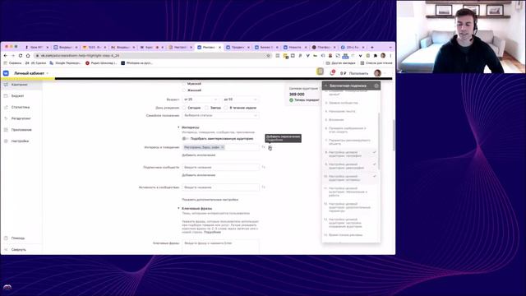Expand the Личный кабинет dropdown
This screenshot has width=526, height=296.
[x=31, y=73]
